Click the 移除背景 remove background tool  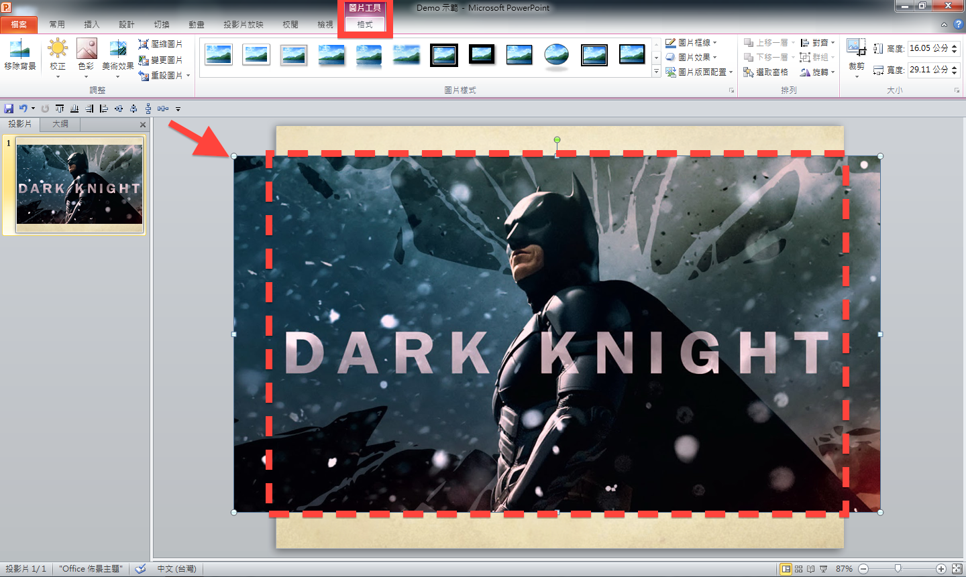20,55
